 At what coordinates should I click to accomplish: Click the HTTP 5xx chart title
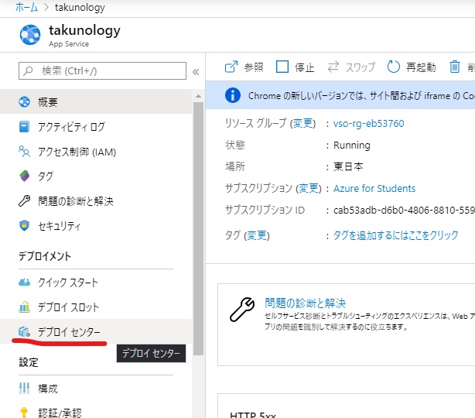[x=253, y=415]
